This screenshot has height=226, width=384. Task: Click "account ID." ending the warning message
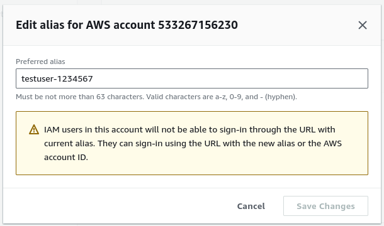click(66, 157)
